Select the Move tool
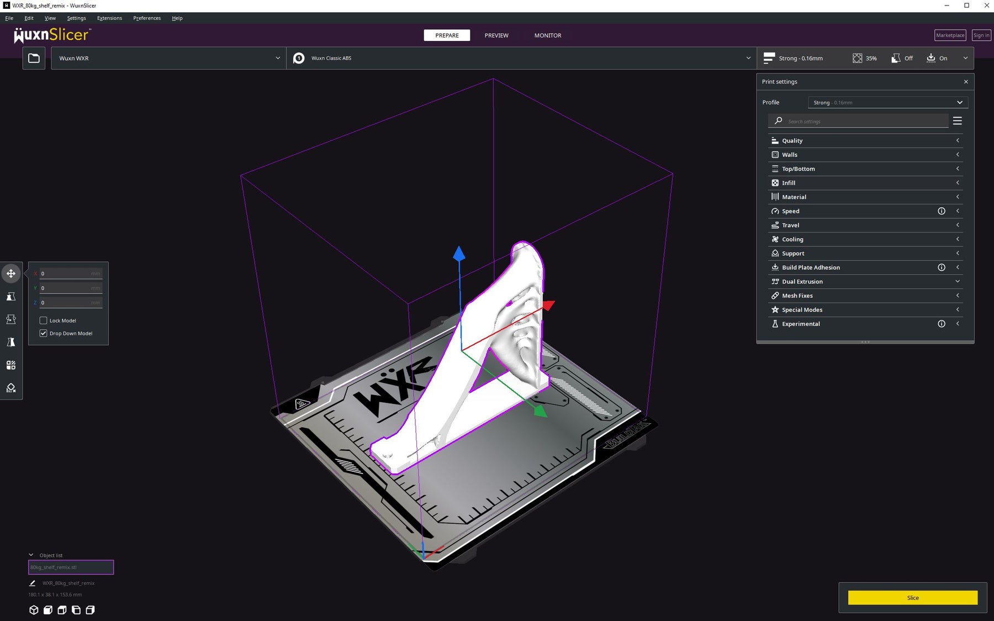The width and height of the screenshot is (994, 621). 11,273
